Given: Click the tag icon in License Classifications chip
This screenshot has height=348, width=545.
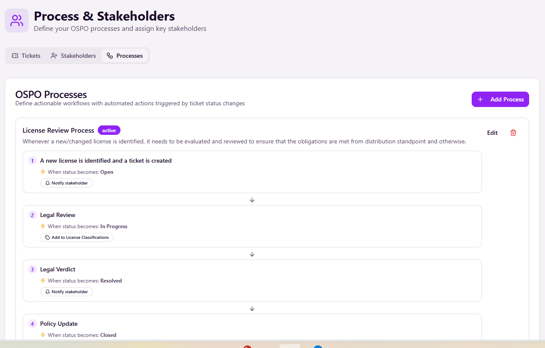Looking at the screenshot, I should (x=48, y=237).
